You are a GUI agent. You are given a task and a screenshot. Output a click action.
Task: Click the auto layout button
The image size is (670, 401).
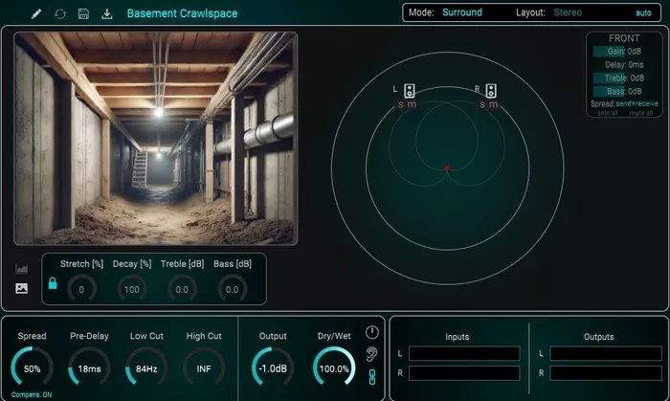[643, 12]
